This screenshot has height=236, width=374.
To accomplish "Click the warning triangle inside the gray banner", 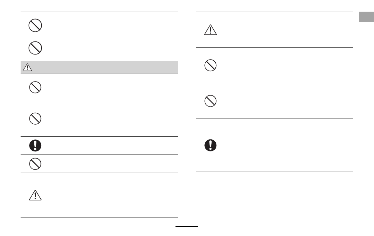I will 27,67.
